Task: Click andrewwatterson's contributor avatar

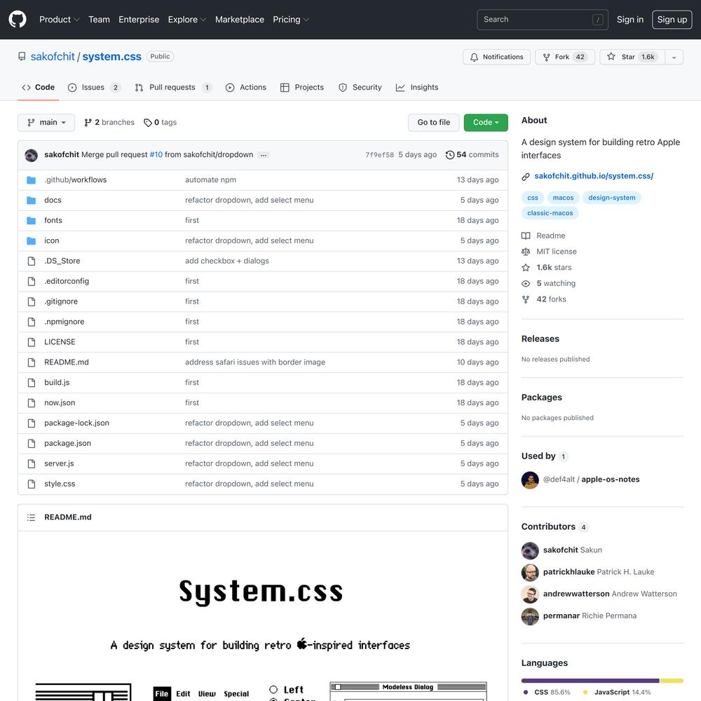Action: point(530,594)
